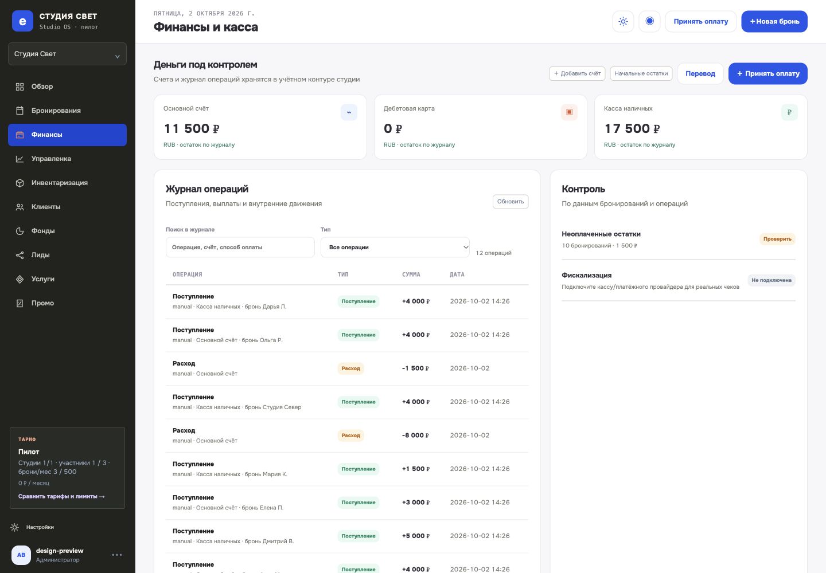826x573 pixels.
Task: Open the Финансы section in sidebar
Action: tap(67, 135)
